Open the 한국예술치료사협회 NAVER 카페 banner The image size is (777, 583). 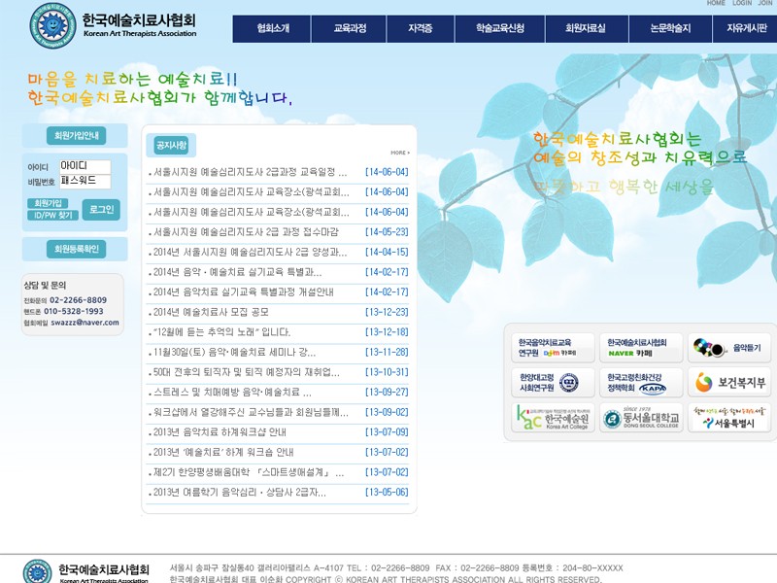(x=640, y=348)
